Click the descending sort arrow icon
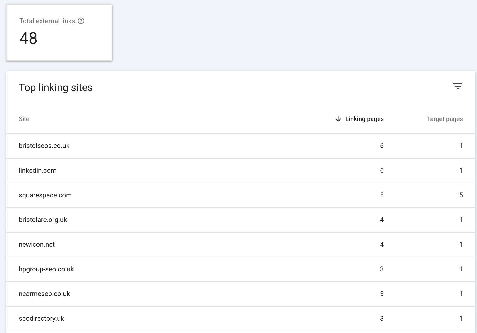 click(x=338, y=119)
